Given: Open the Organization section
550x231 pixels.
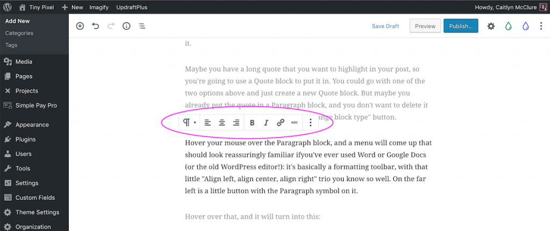Looking at the screenshot, I should 33,227.
